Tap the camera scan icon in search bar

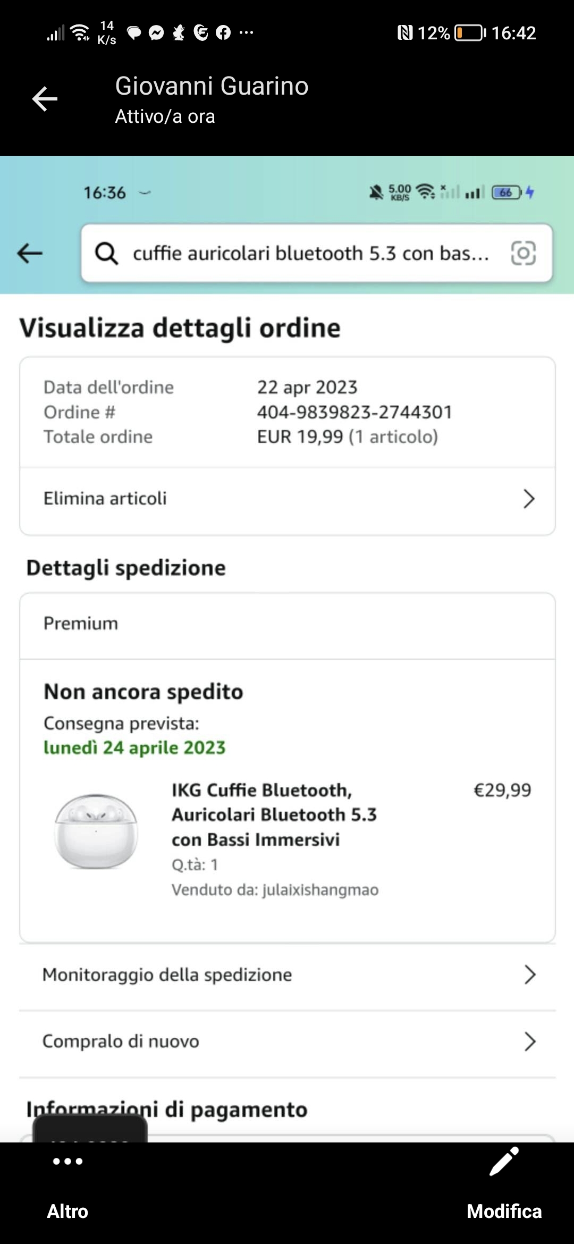pos(523,253)
